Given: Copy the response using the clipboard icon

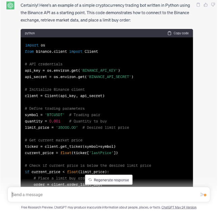Looking at the screenshot, I should 198,5.
